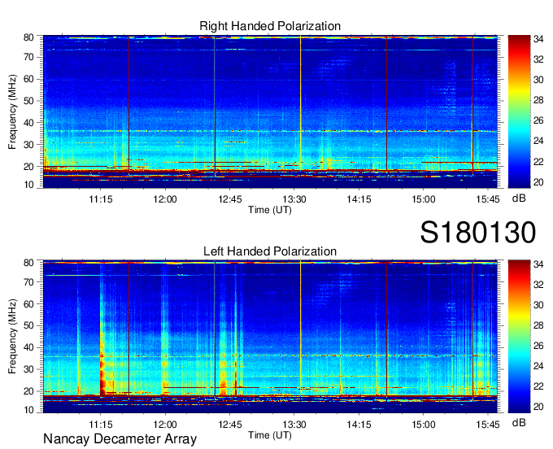
Task: Click the 'Right Handed Polarization' plot title
Action: pos(270,26)
